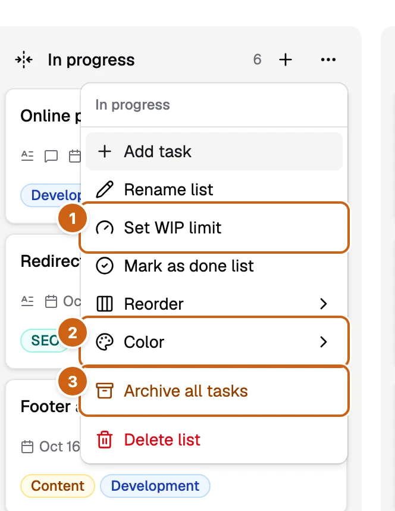This screenshot has height=511, width=395.
Task: Click the In progress menu header label
Action: coord(133,105)
